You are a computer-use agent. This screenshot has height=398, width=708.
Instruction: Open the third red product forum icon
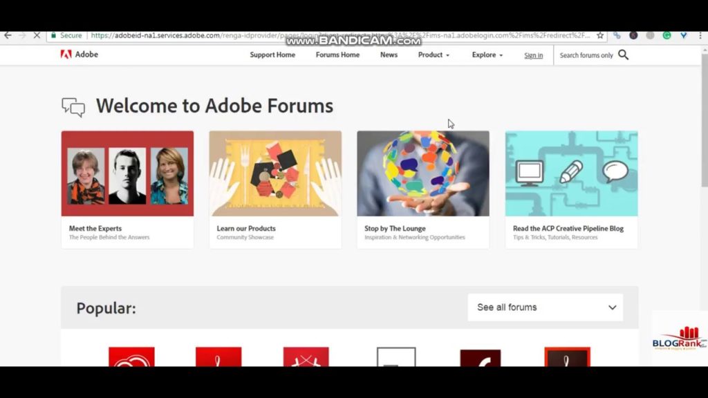coord(306,357)
